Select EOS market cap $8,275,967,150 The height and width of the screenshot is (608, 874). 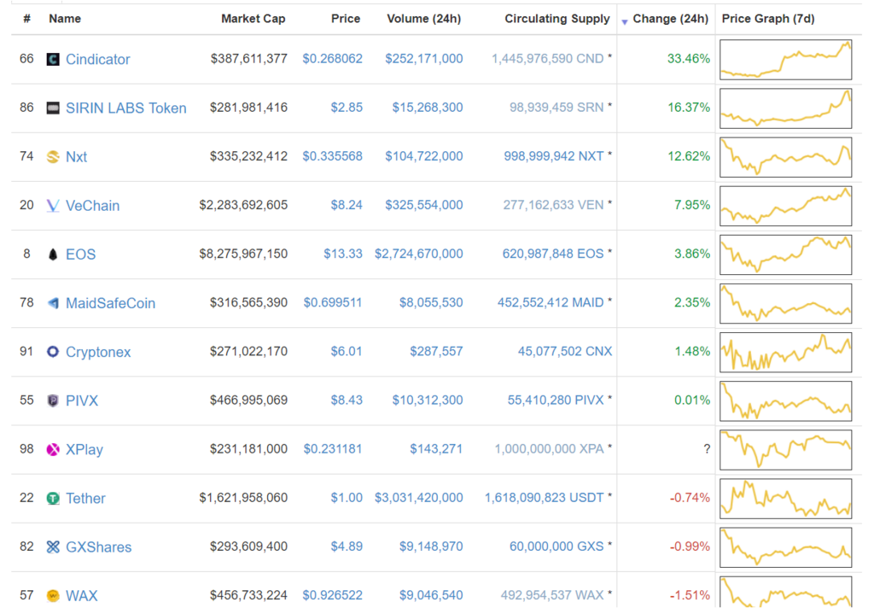click(243, 254)
